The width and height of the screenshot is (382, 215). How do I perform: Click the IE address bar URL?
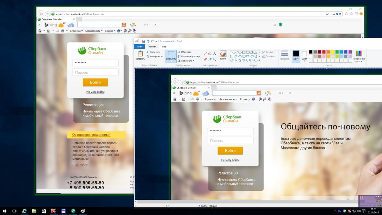(x=80, y=14)
